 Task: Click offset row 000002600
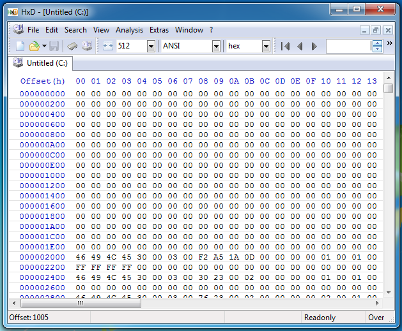pos(42,288)
